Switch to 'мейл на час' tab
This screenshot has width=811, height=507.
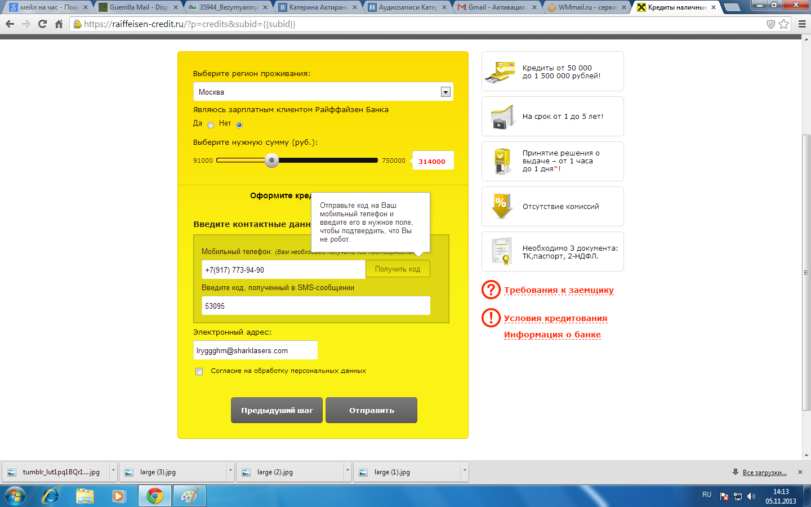49,7
